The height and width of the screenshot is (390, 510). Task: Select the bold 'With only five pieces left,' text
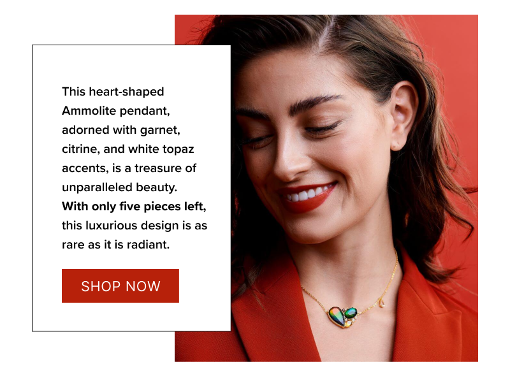pyautogui.click(x=134, y=206)
